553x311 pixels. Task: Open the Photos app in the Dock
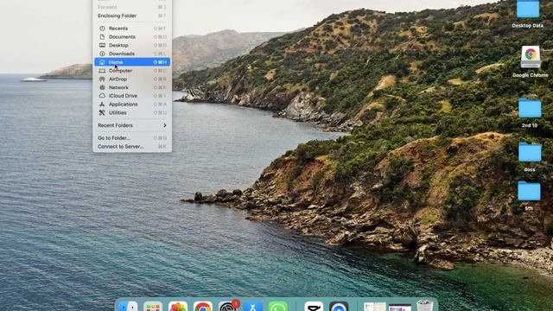(178, 306)
